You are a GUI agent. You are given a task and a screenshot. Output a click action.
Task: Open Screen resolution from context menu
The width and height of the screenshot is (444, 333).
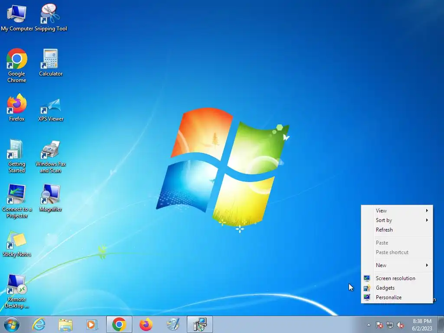pyautogui.click(x=397, y=278)
